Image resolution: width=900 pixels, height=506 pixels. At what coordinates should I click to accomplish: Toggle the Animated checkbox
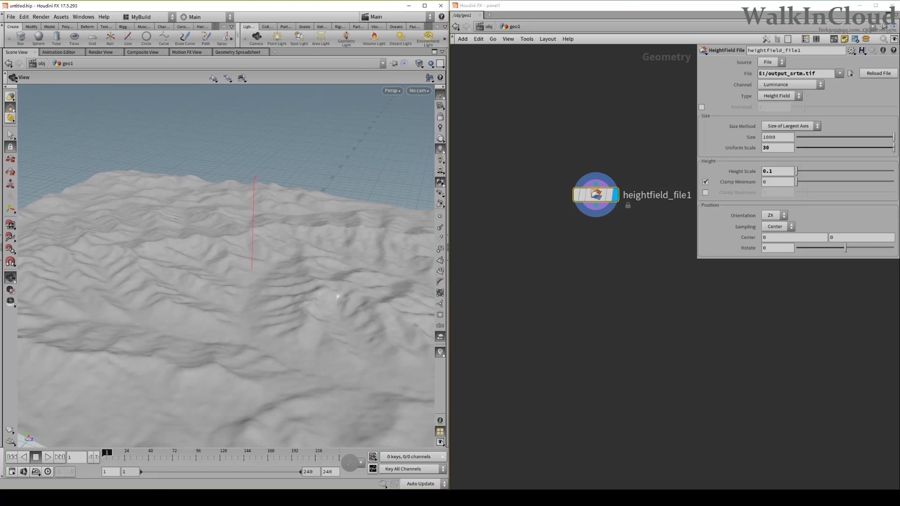click(702, 107)
